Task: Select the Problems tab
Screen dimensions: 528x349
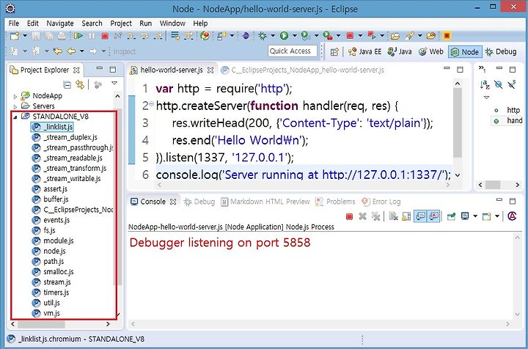Action: coord(335,202)
